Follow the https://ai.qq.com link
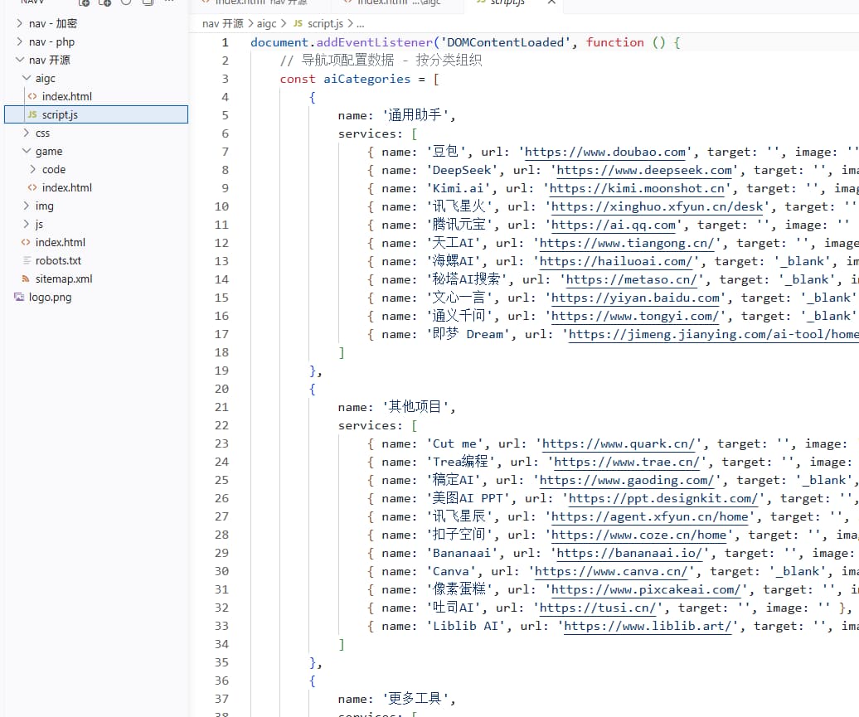Image resolution: width=859 pixels, height=717 pixels. coord(613,225)
